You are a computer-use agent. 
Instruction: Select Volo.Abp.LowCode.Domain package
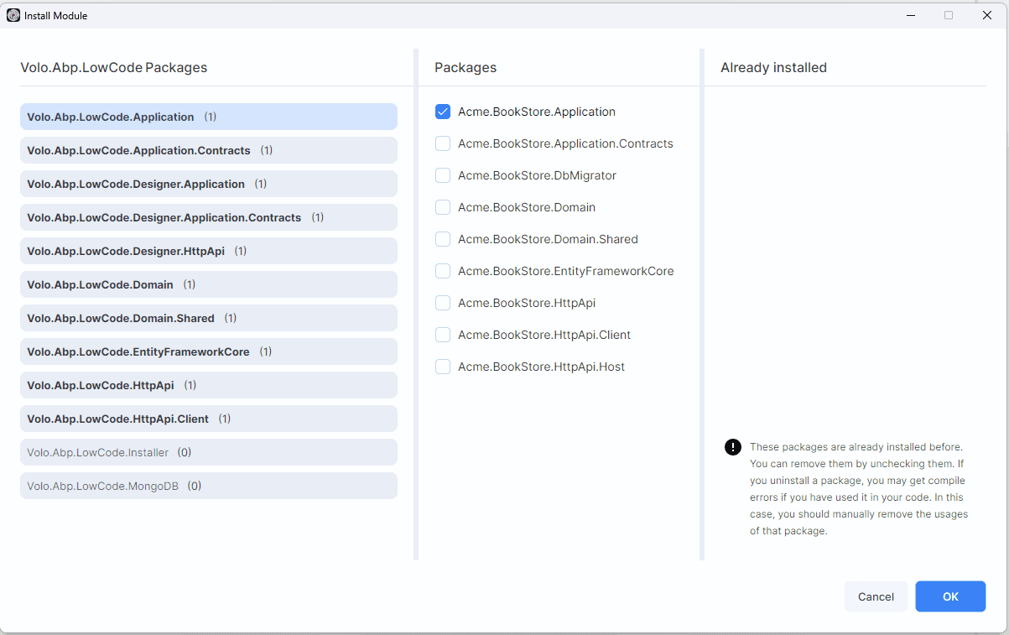pos(209,284)
